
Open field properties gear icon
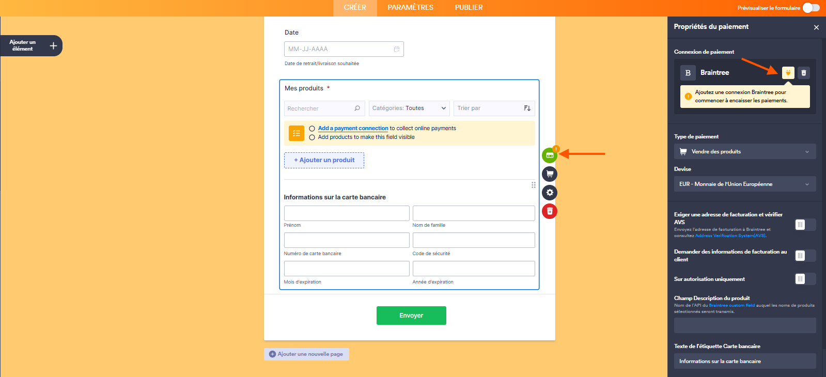[550, 193]
